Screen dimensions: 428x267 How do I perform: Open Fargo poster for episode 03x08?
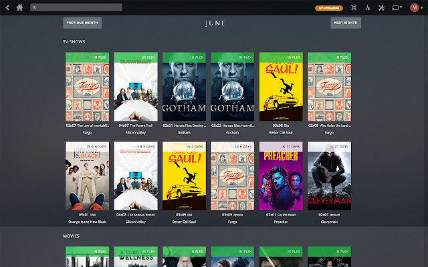pyautogui.click(x=330, y=87)
